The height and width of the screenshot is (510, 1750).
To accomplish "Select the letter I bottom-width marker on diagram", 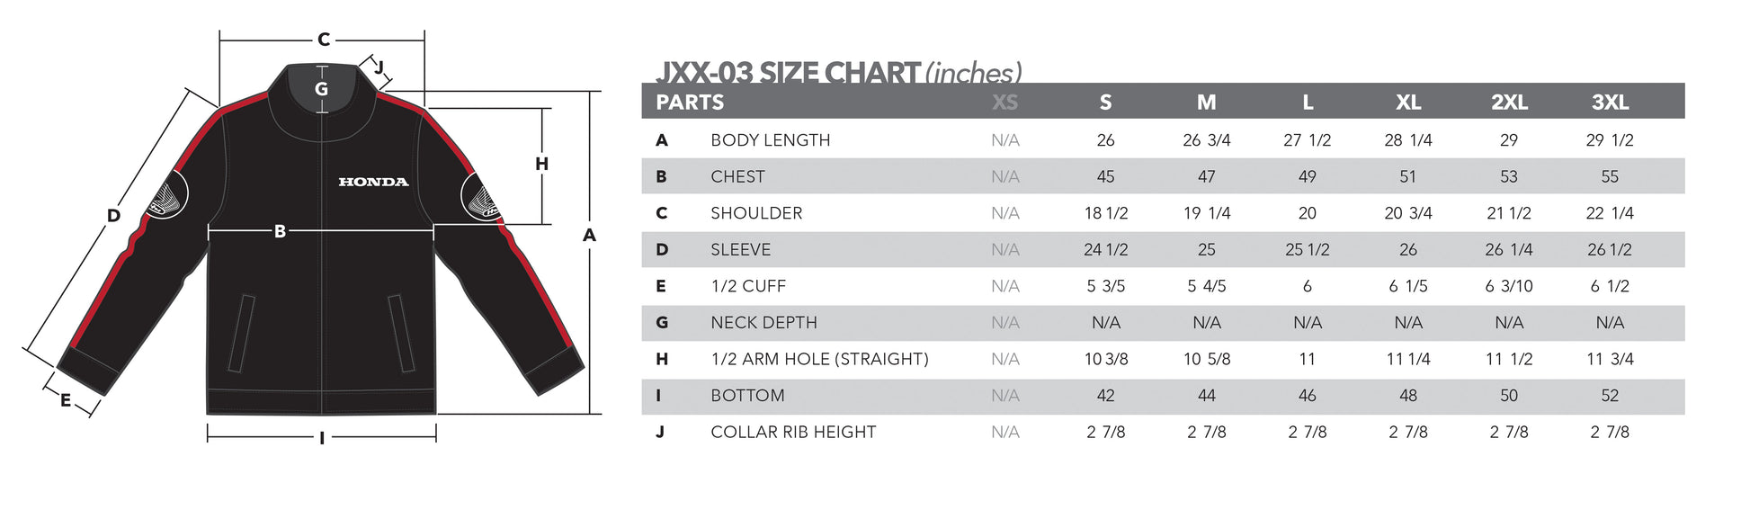I will [x=322, y=438].
